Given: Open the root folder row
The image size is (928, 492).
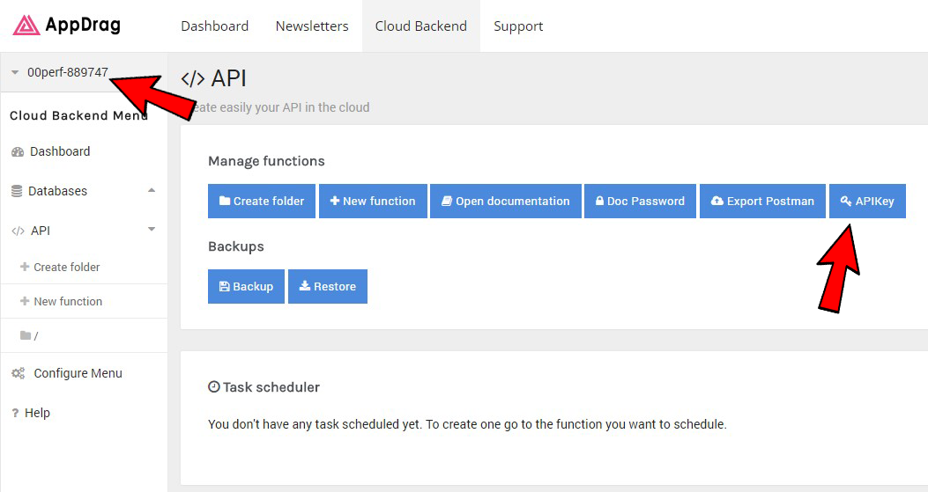Looking at the screenshot, I should 84,335.
